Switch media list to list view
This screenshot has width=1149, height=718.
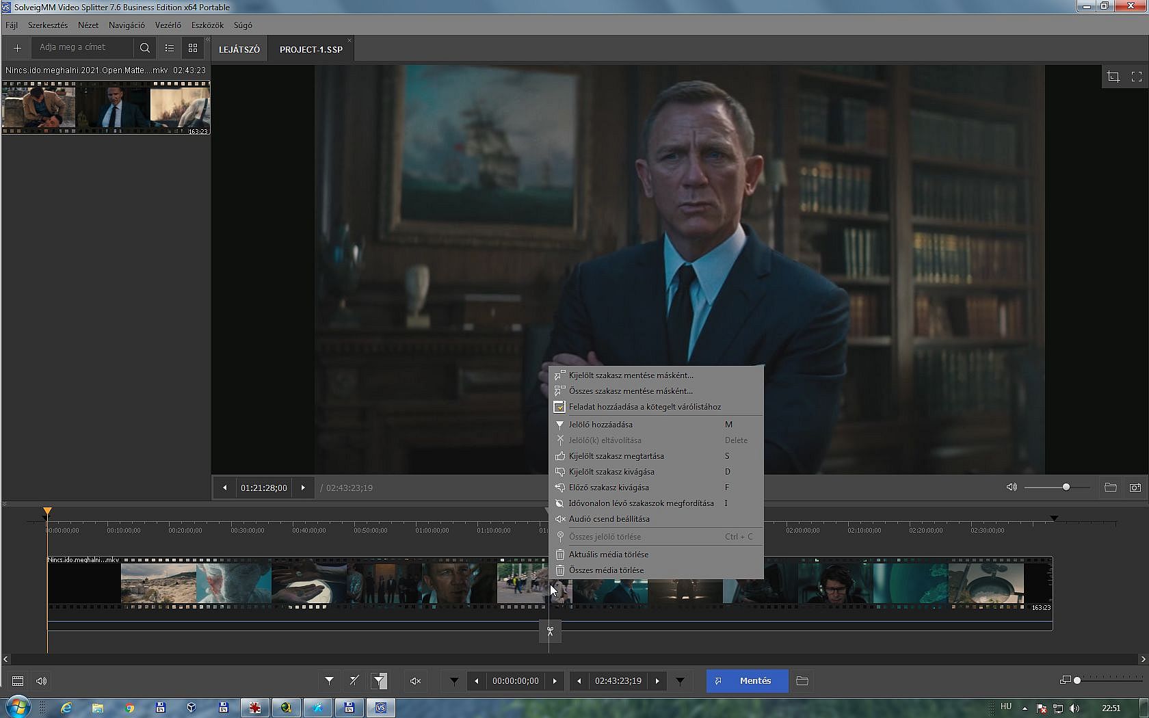(170, 48)
